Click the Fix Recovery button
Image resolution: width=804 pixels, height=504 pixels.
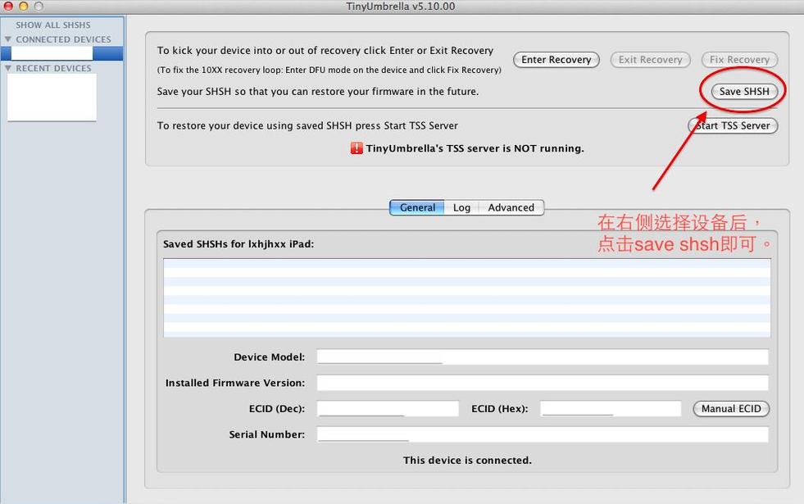pyautogui.click(x=739, y=60)
